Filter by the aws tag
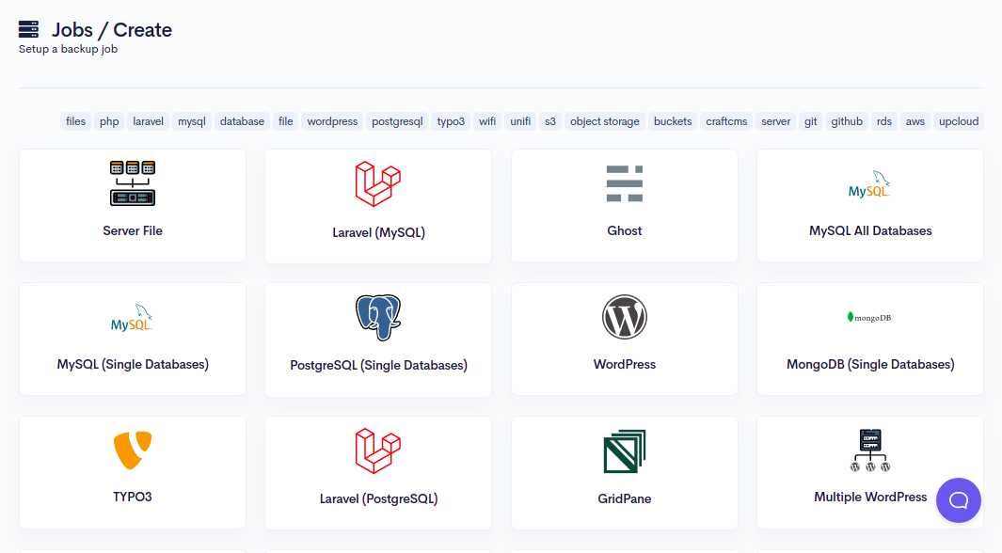The width and height of the screenshot is (1002, 553). [915, 121]
